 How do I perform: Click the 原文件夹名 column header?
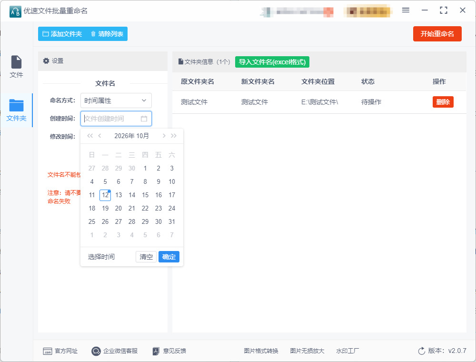pos(198,82)
